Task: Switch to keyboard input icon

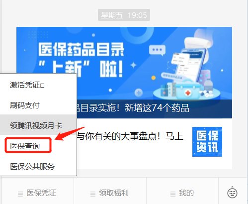Action: (x=232, y=193)
